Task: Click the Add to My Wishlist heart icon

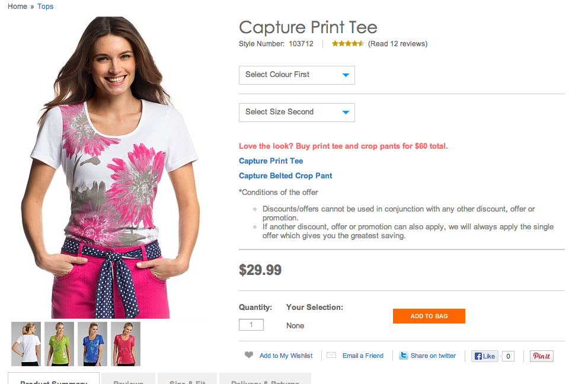Action: click(248, 355)
